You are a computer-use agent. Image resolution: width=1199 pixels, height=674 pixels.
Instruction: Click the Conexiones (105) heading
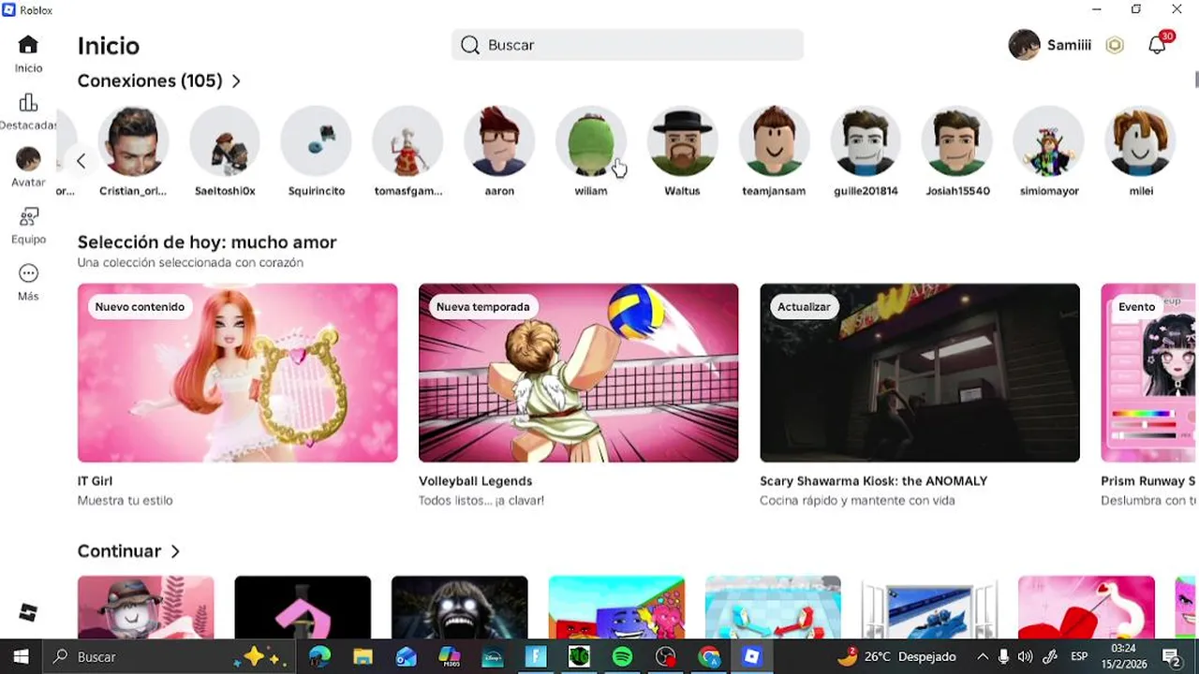pyautogui.click(x=150, y=81)
